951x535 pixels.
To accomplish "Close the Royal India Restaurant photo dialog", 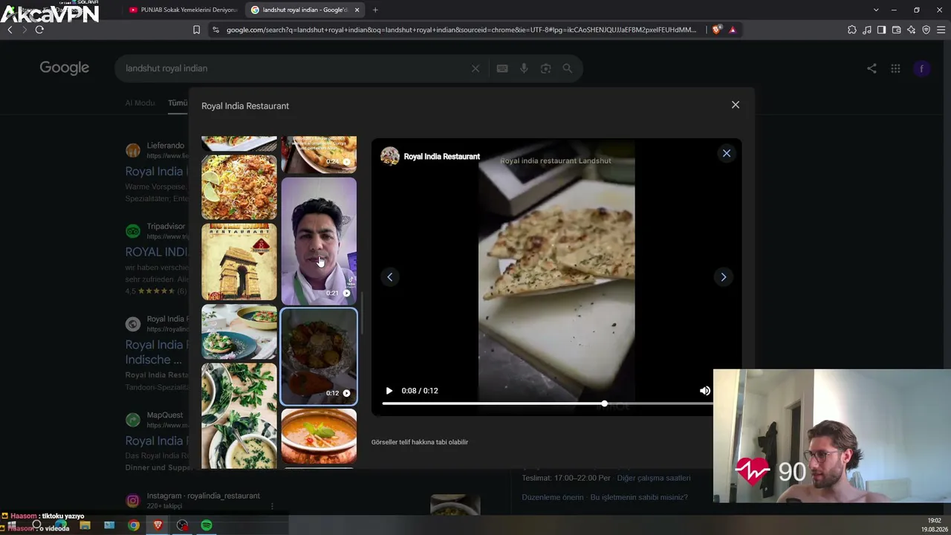I will coord(736,105).
